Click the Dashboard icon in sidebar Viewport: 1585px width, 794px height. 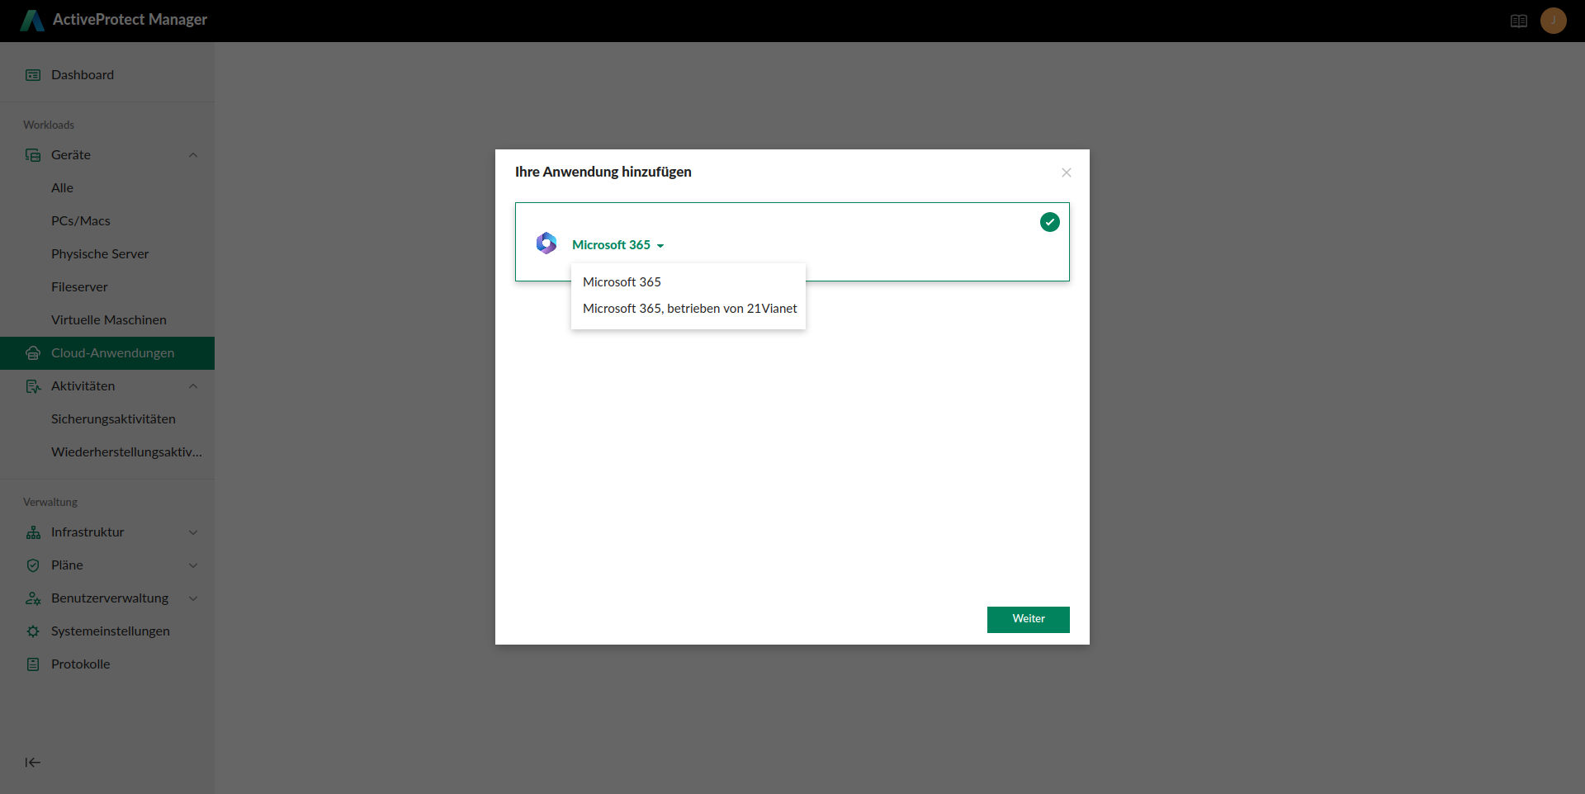33,75
